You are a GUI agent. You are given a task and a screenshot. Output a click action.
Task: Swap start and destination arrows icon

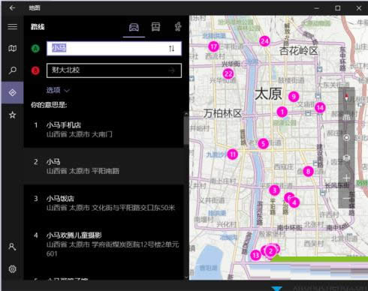point(172,49)
